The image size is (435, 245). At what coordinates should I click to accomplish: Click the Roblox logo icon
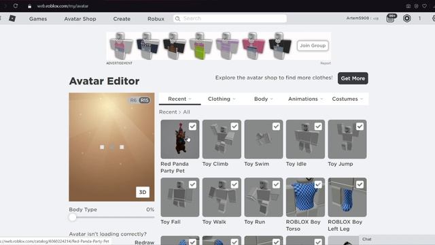[x=12, y=18]
